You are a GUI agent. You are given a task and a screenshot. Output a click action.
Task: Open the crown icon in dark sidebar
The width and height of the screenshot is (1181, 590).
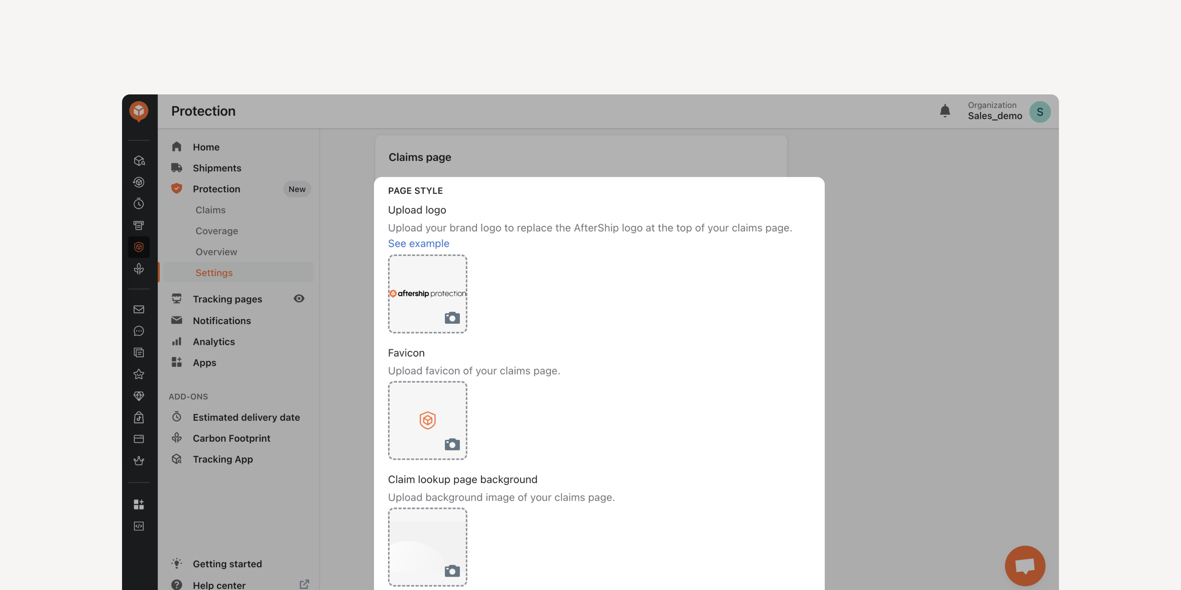pyautogui.click(x=139, y=460)
